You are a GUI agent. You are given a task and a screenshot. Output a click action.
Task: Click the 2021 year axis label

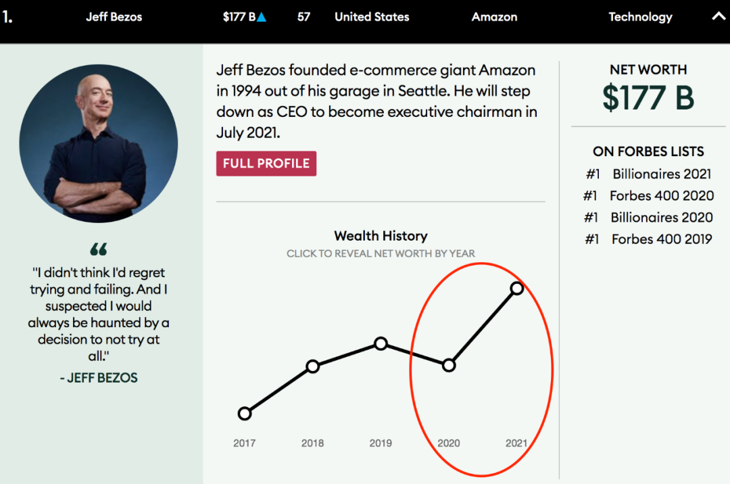(516, 443)
